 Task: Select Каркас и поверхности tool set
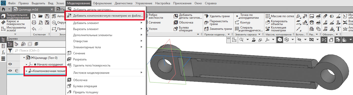coord(15,22)
